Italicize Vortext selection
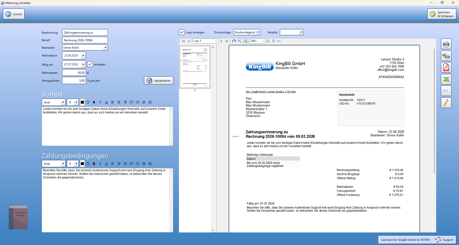 point(100,102)
